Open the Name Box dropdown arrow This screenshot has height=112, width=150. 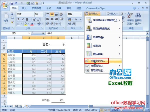[29, 33]
